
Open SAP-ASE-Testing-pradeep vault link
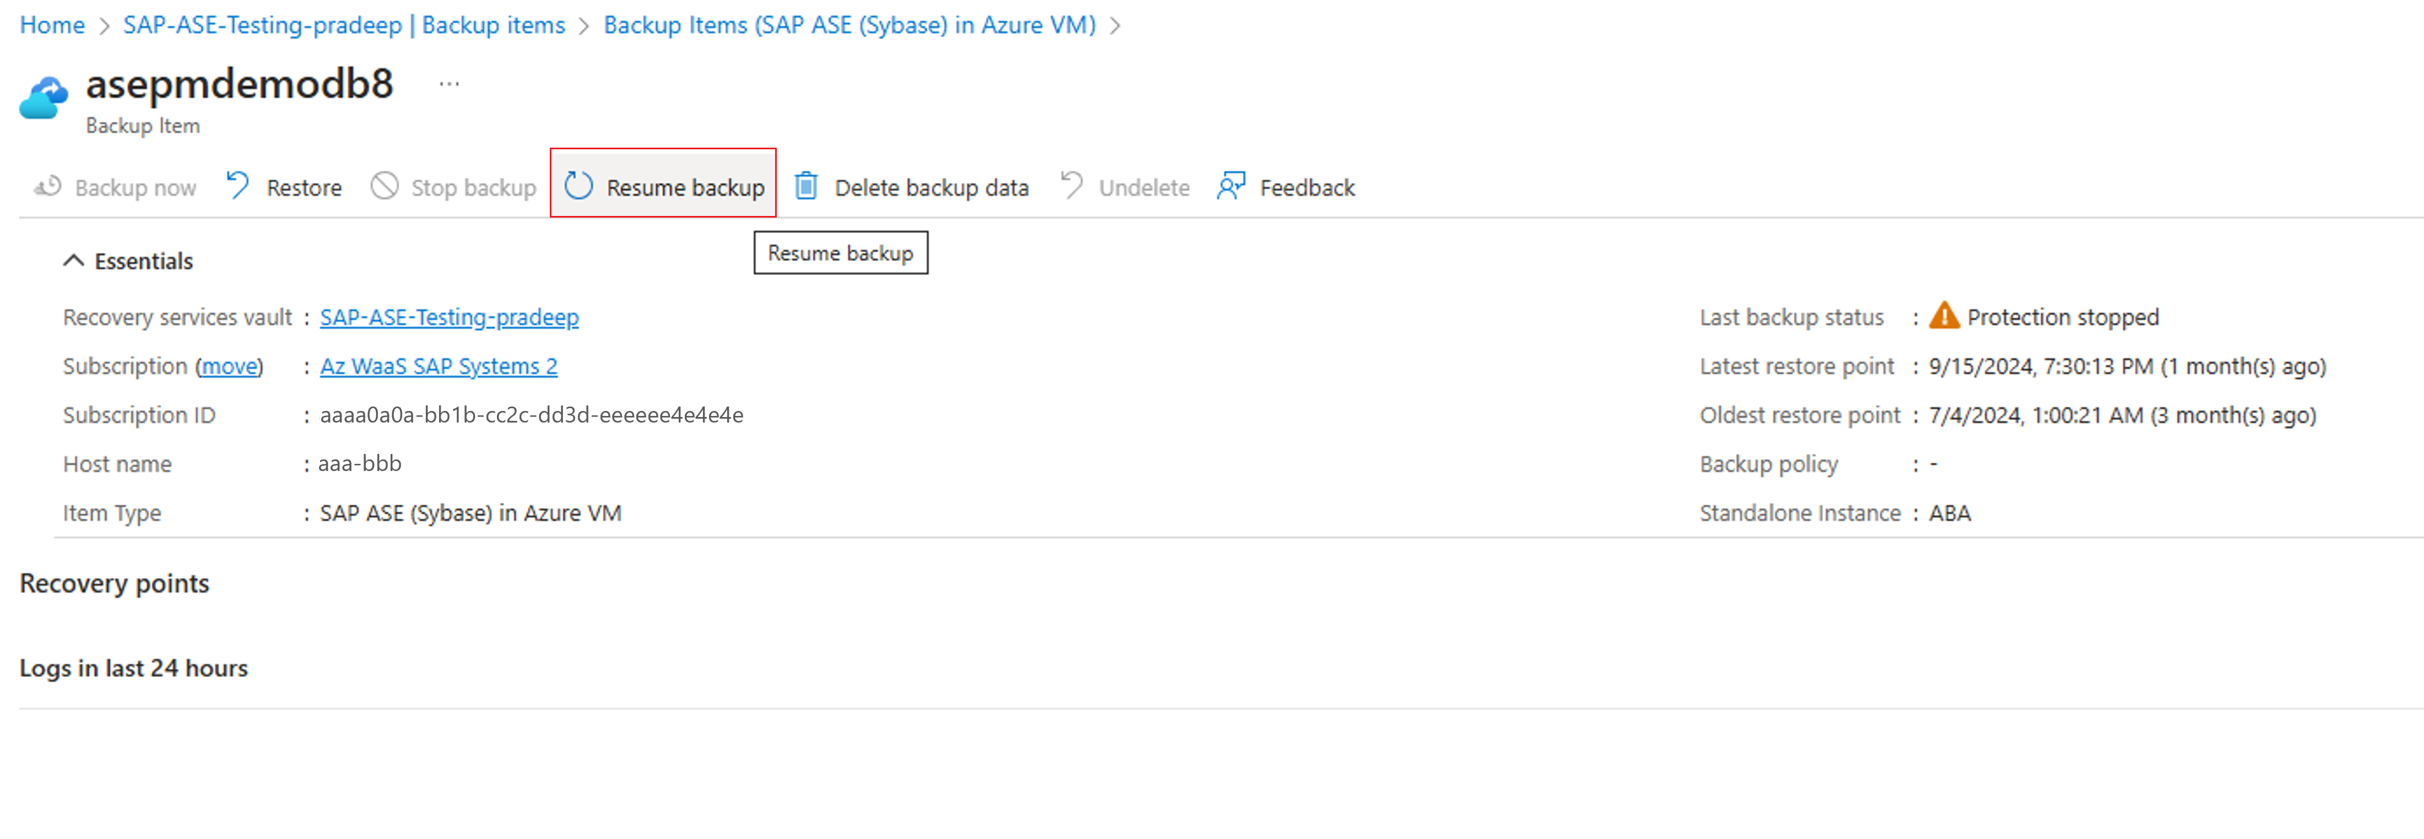tap(449, 317)
